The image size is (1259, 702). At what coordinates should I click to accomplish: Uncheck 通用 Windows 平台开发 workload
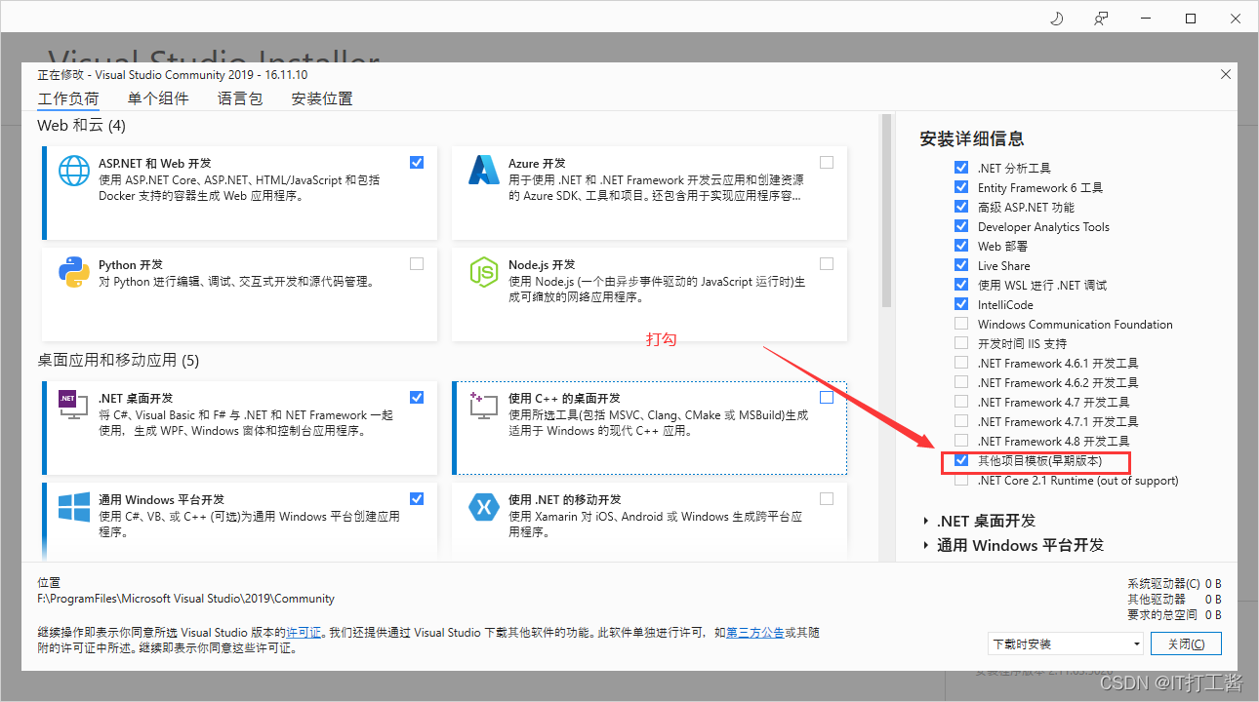tap(417, 498)
